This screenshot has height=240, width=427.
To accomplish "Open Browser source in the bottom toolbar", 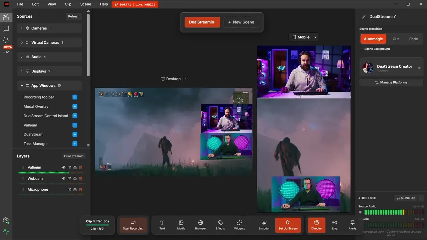I will coord(200,225).
